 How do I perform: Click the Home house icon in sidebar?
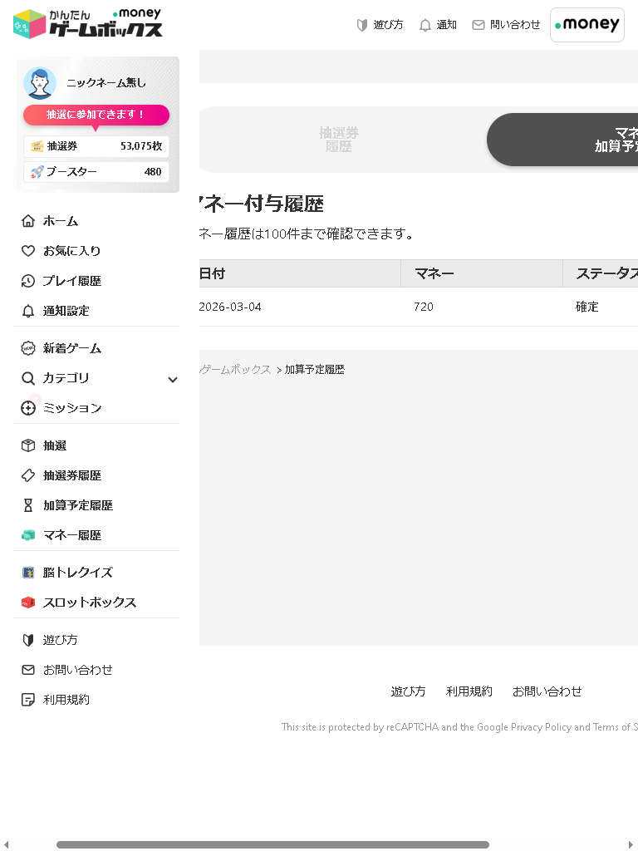pos(28,221)
